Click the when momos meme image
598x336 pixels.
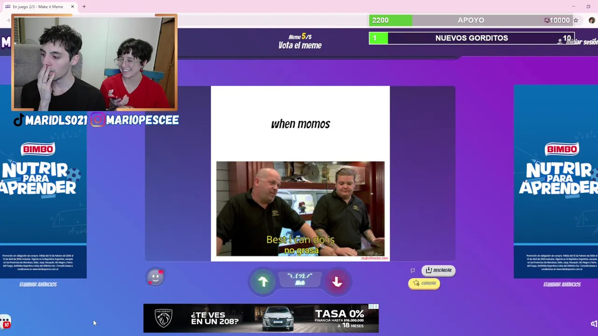pyautogui.click(x=300, y=174)
